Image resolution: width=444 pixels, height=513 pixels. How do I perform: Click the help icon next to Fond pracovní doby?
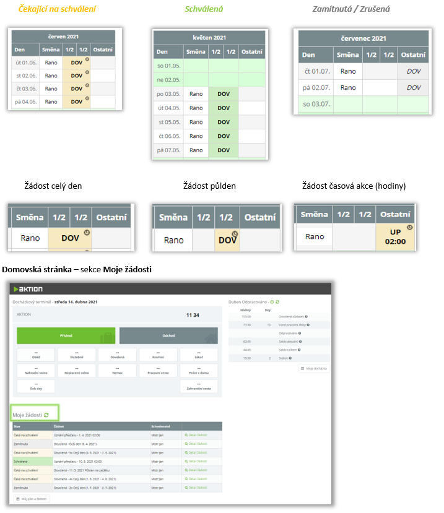[308, 324]
